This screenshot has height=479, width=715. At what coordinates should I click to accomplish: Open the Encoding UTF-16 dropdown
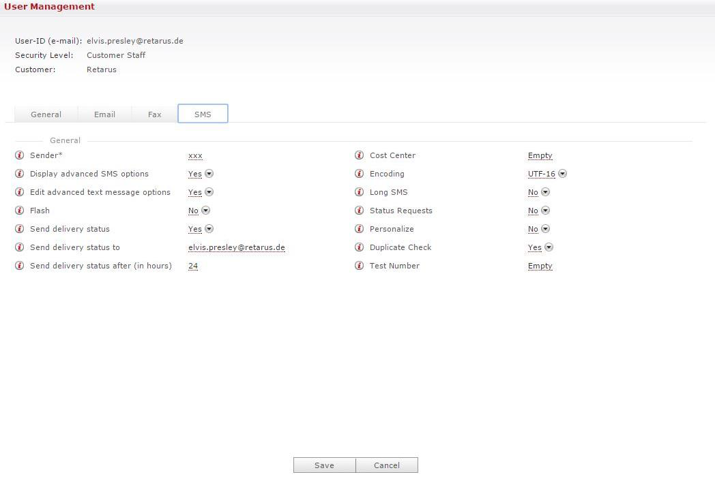[562, 174]
